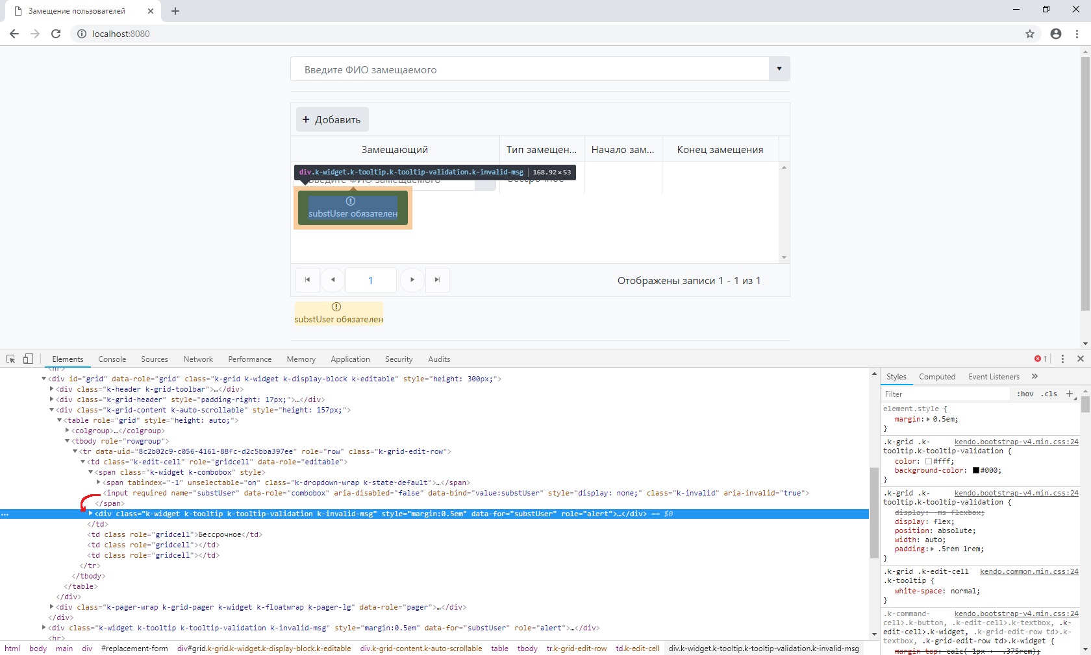Click the Конец замещения column header
Screen dimensions: 1091x655
[x=720, y=149]
